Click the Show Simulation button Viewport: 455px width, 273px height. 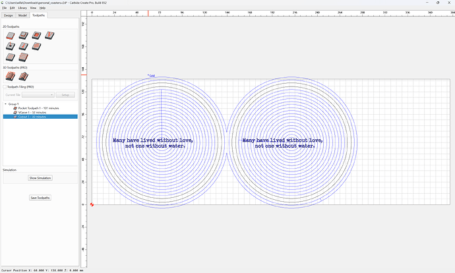[x=40, y=178]
